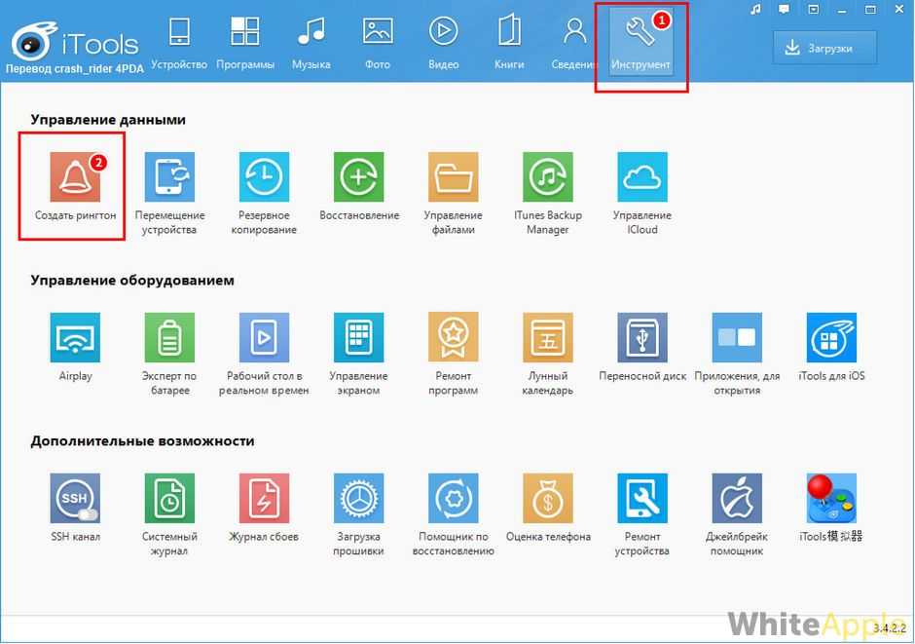Open the SSH канал tool
This screenshot has height=644, width=915.
(x=75, y=499)
